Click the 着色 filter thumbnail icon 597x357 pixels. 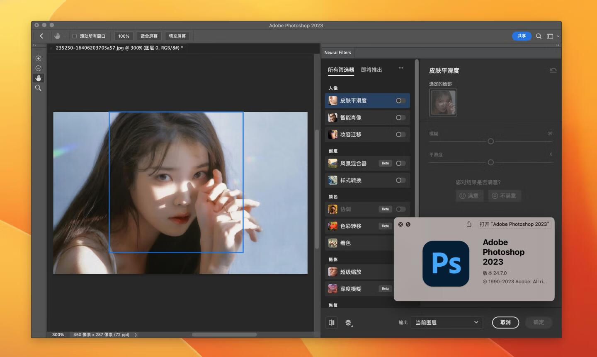coord(332,243)
